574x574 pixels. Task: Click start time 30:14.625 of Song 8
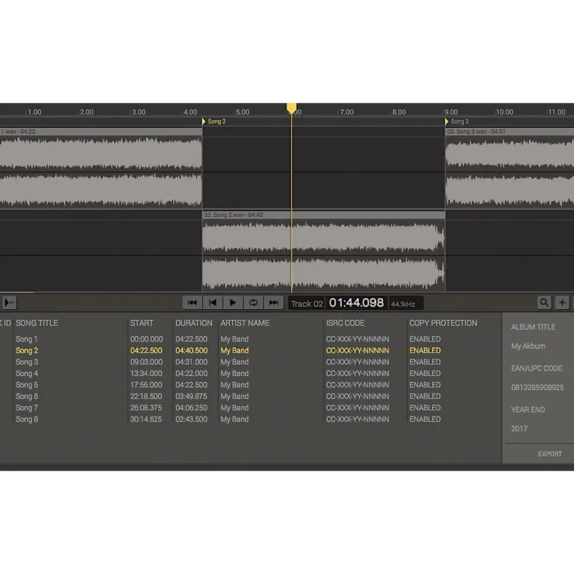point(146,419)
